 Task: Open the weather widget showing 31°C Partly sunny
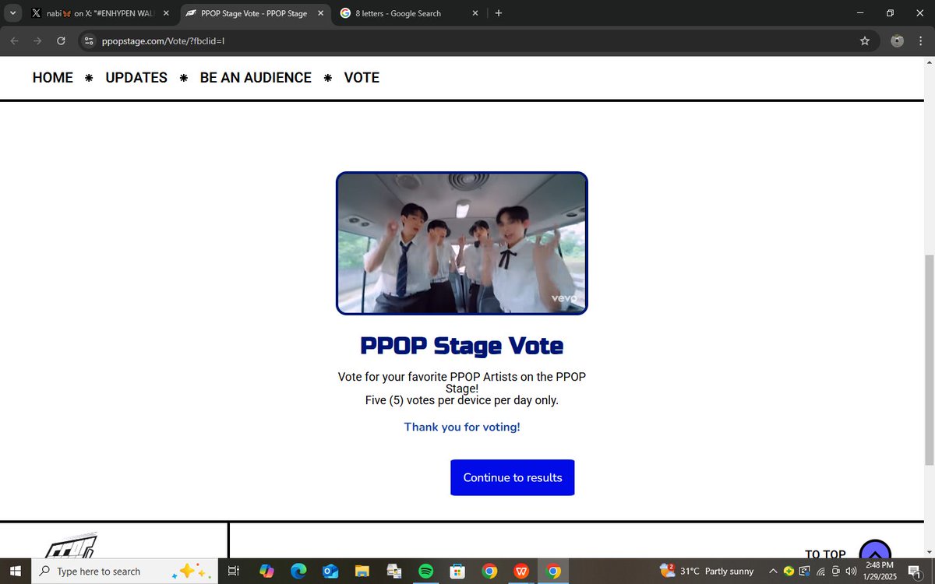point(707,571)
